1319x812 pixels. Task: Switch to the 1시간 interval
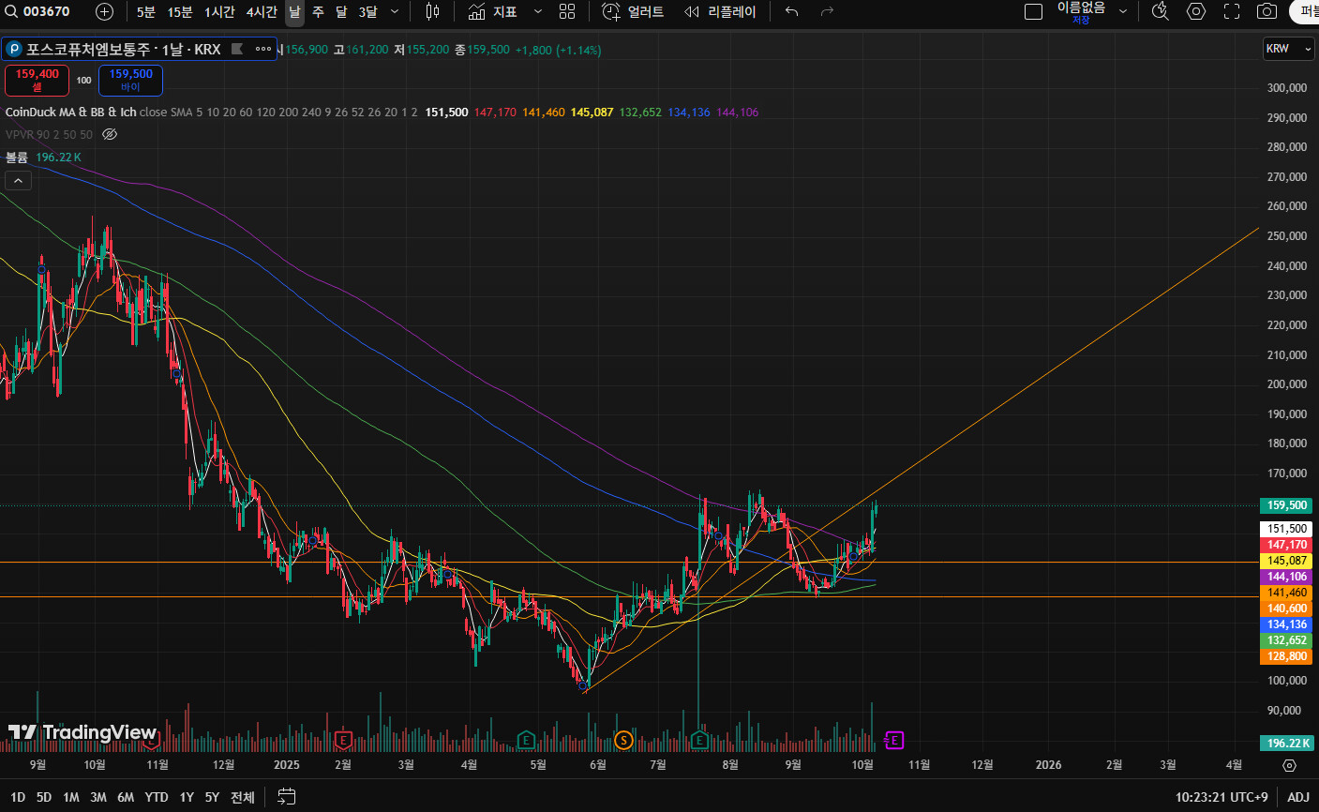point(219,12)
